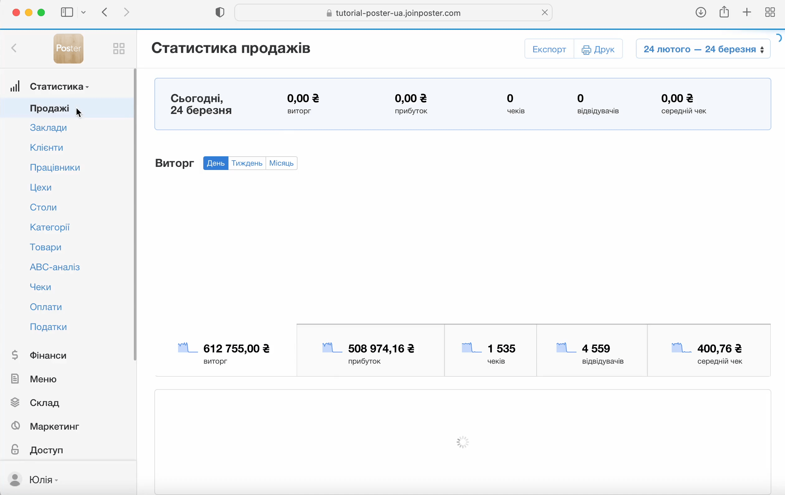
Task: Open the Юлія user menu
Action: (41, 479)
